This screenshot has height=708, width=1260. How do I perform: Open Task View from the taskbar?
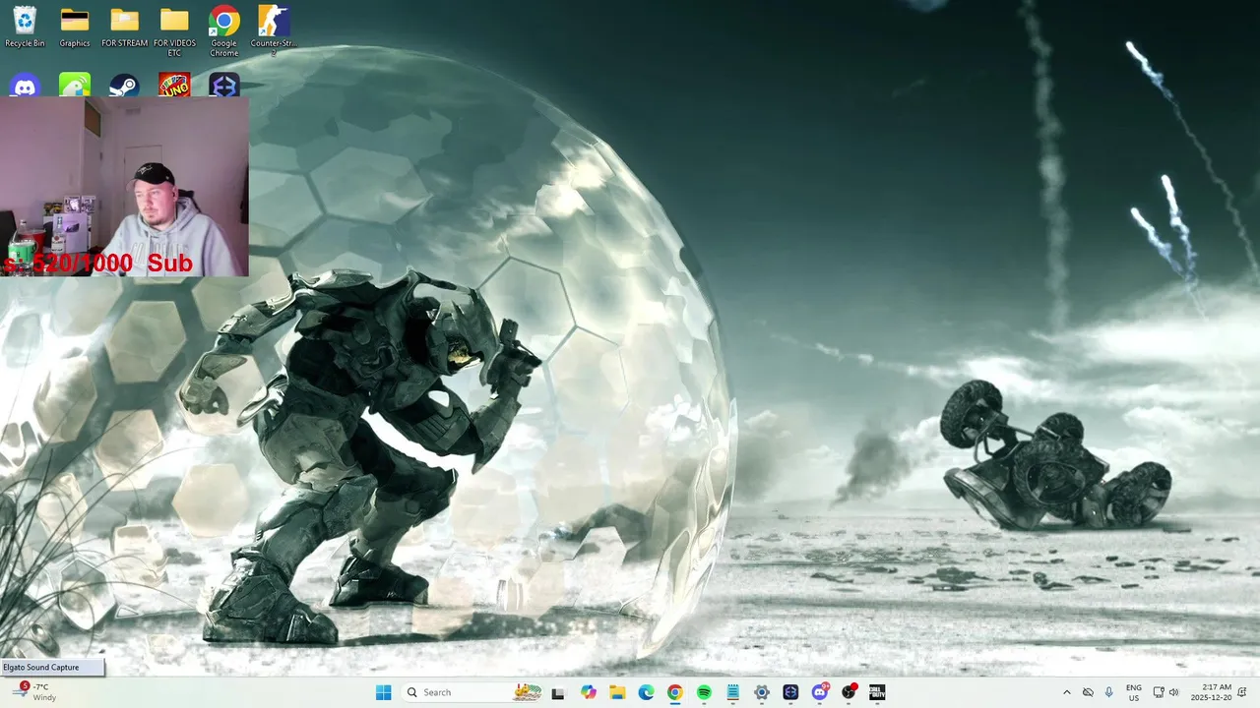558,692
